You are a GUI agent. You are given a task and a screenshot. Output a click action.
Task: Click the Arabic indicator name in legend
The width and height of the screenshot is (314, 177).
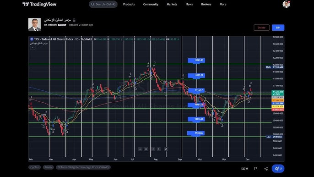[39, 44]
